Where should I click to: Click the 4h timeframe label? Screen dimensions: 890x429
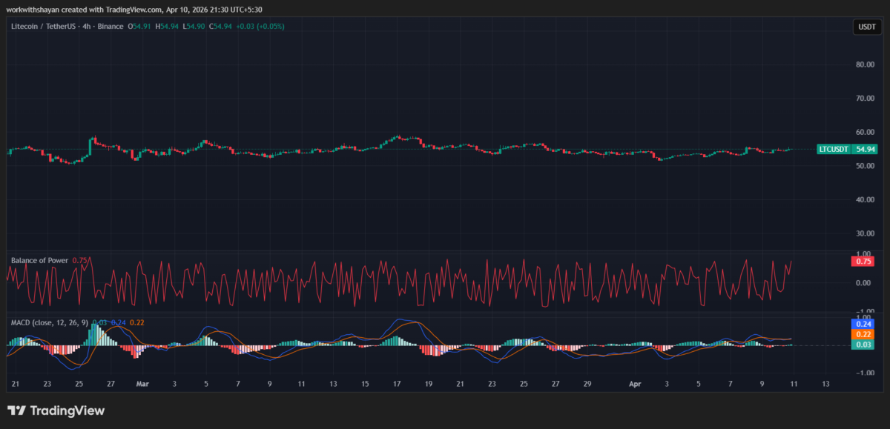point(88,26)
